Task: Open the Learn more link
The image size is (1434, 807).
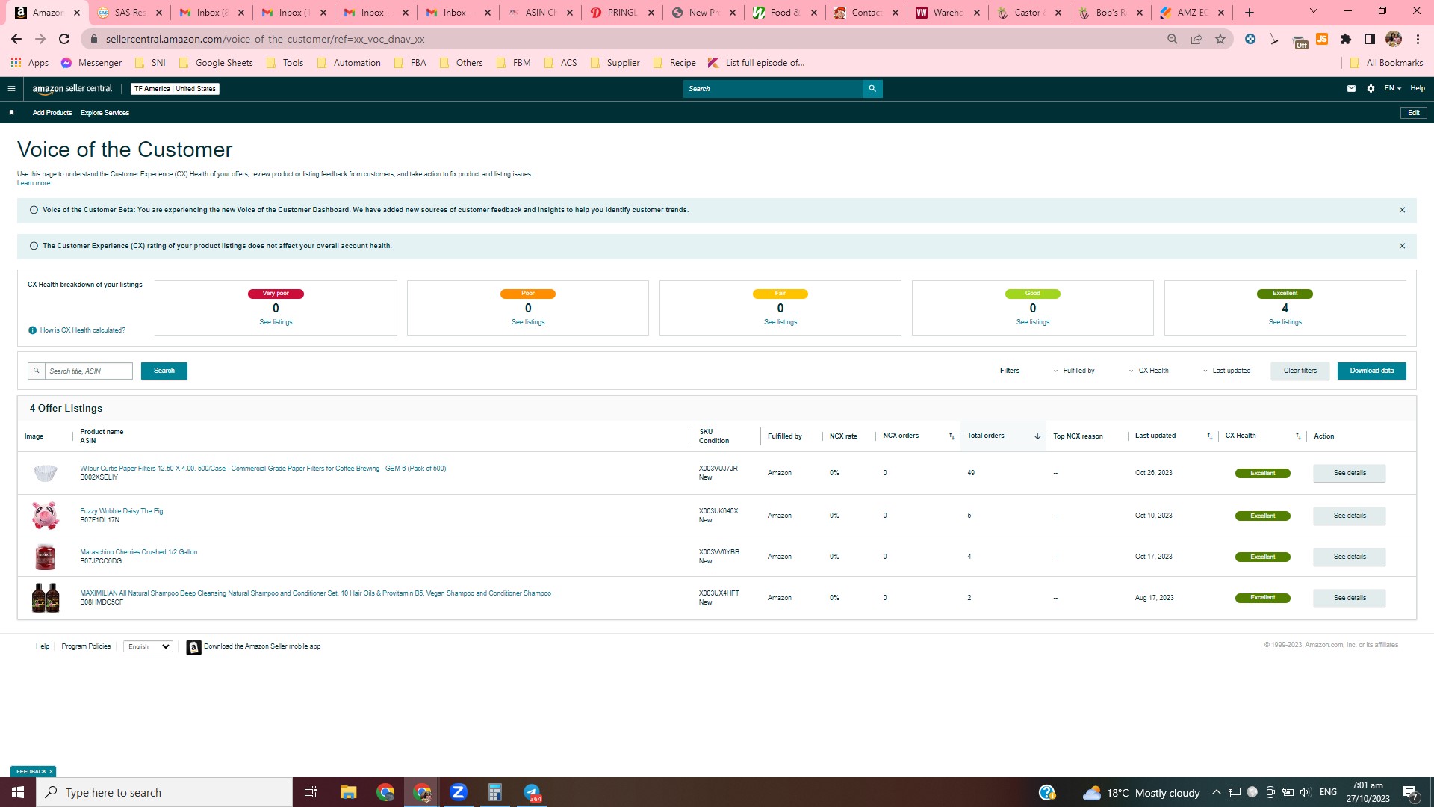Action: [34, 183]
